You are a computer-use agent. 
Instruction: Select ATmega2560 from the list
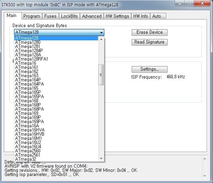[56, 151]
